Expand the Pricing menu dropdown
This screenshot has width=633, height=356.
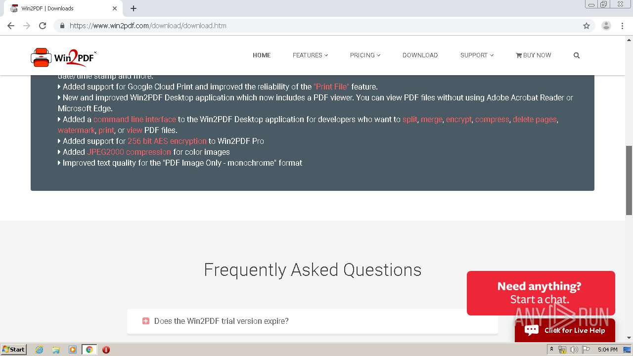pos(365,55)
